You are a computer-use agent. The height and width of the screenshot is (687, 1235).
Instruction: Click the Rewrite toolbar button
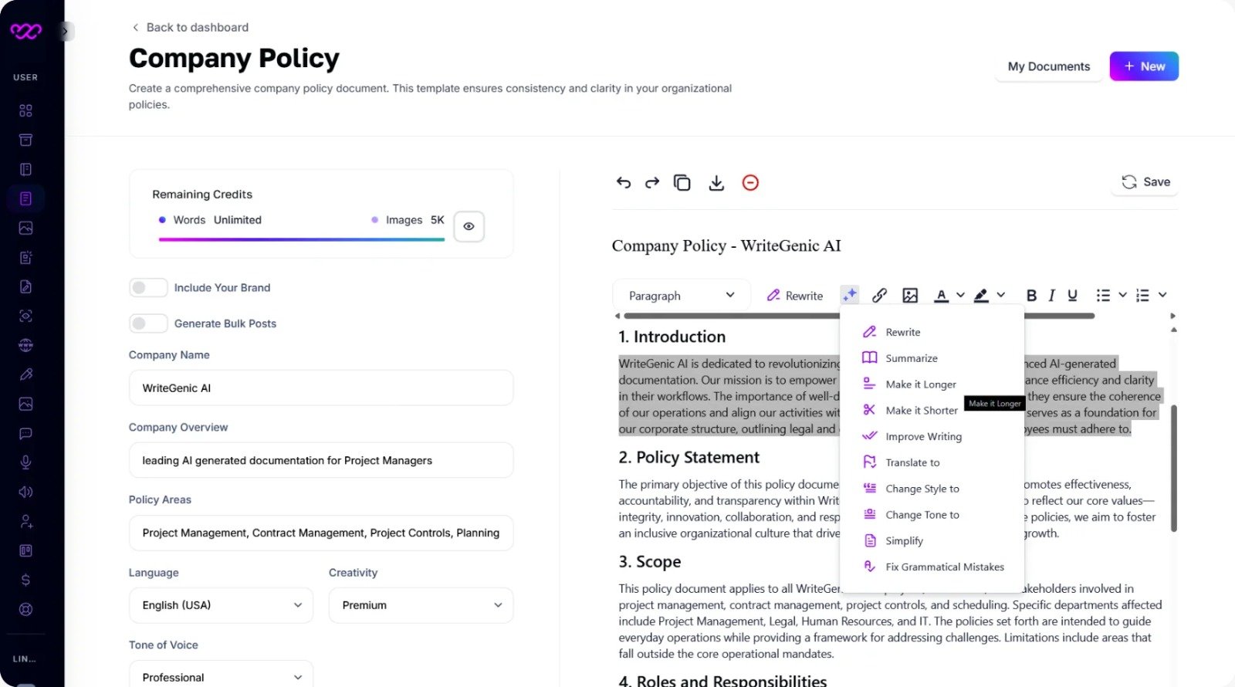pyautogui.click(x=794, y=296)
